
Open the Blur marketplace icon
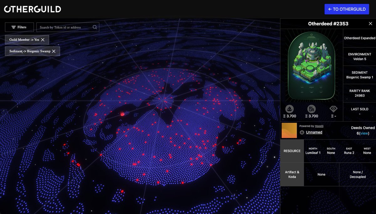pos(311,109)
